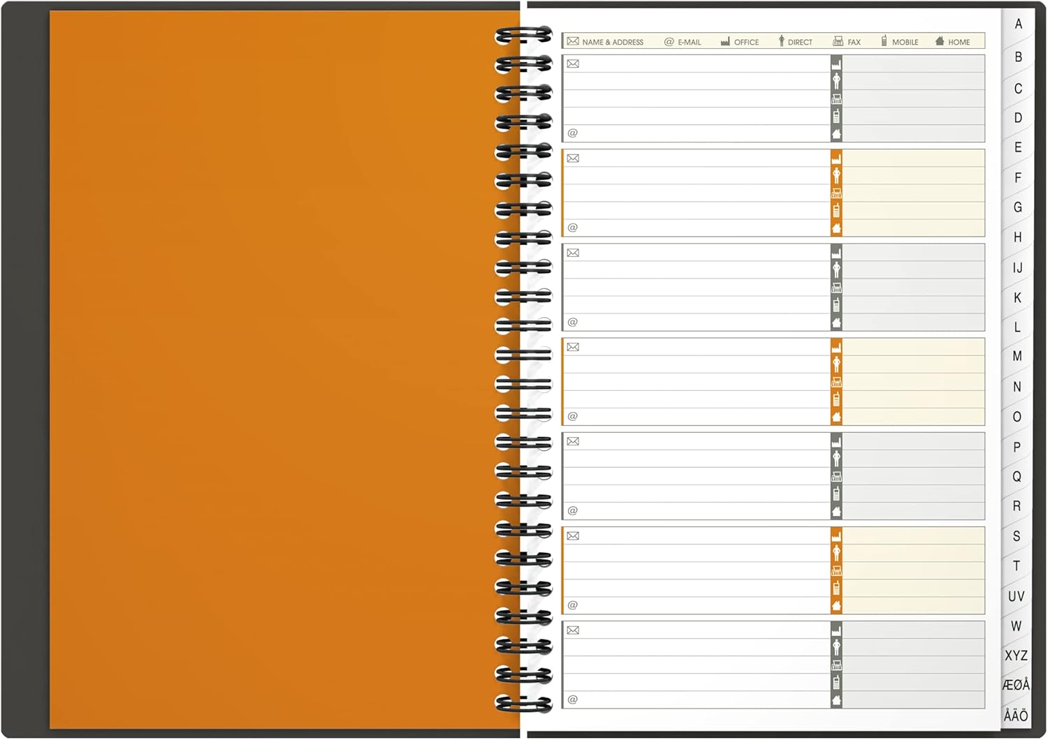Click the HOME label in the header
Image resolution: width=1048 pixels, height=740 pixels.
(959, 43)
